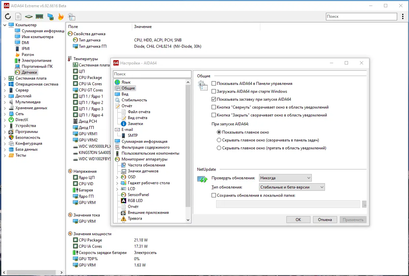
Task: Open the three-dot main menu
Action: coord(403,16)
